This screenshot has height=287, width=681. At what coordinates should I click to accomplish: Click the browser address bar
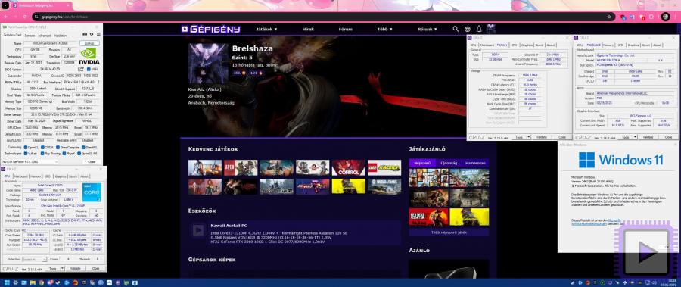pos(322,17)
